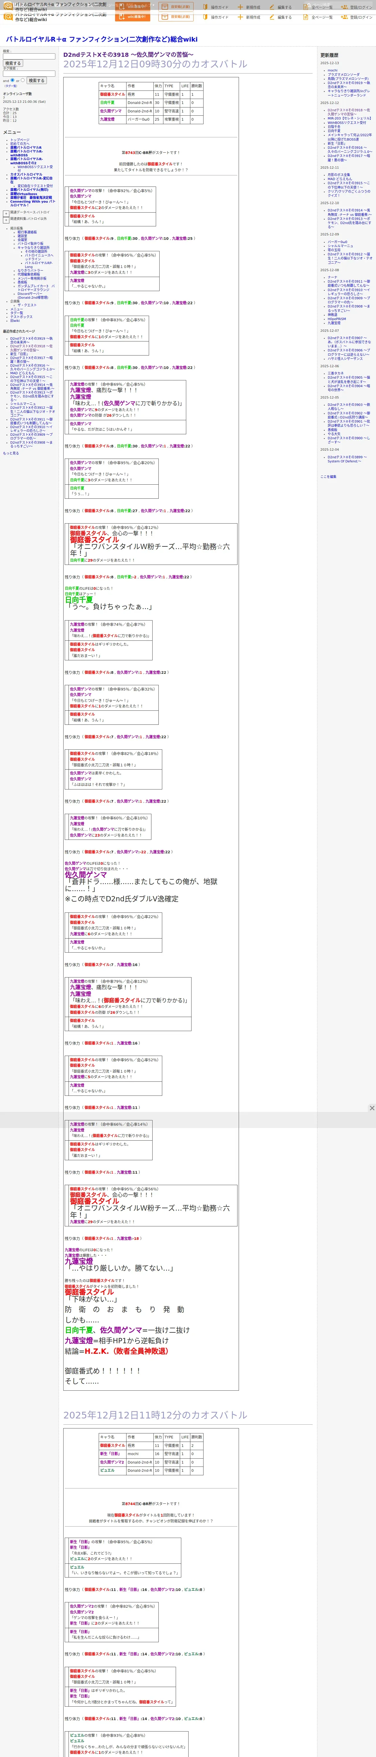Click heading '2025年12月12日09時30分のカオスバトル'
The width and height of the screenshot is (376, 1757).
(155, 64)
